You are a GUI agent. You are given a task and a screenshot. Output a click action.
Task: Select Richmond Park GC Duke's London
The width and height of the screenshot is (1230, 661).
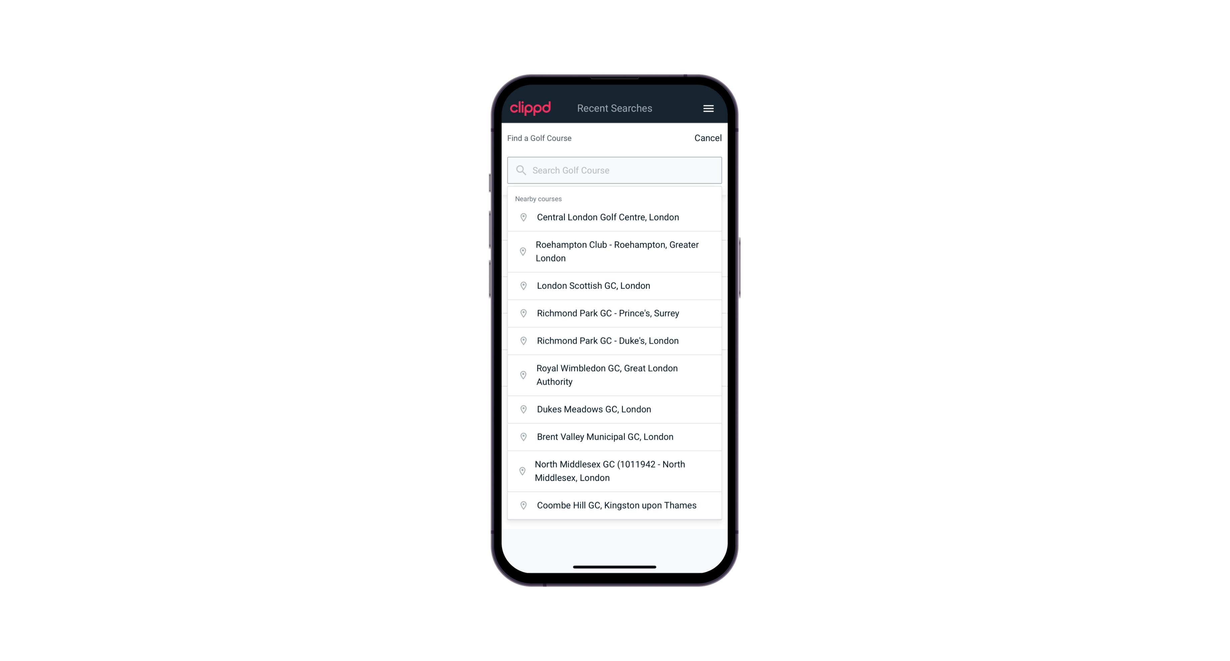tap(615, 340)
